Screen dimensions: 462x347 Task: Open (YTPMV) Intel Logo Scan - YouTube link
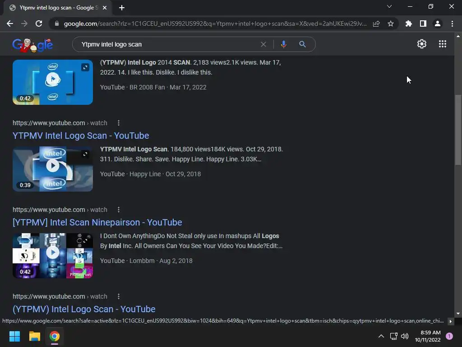tap(84, 309)
